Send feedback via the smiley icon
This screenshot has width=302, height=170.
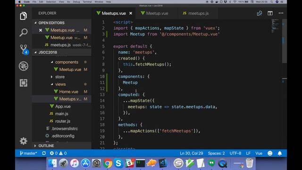point(270,153)
